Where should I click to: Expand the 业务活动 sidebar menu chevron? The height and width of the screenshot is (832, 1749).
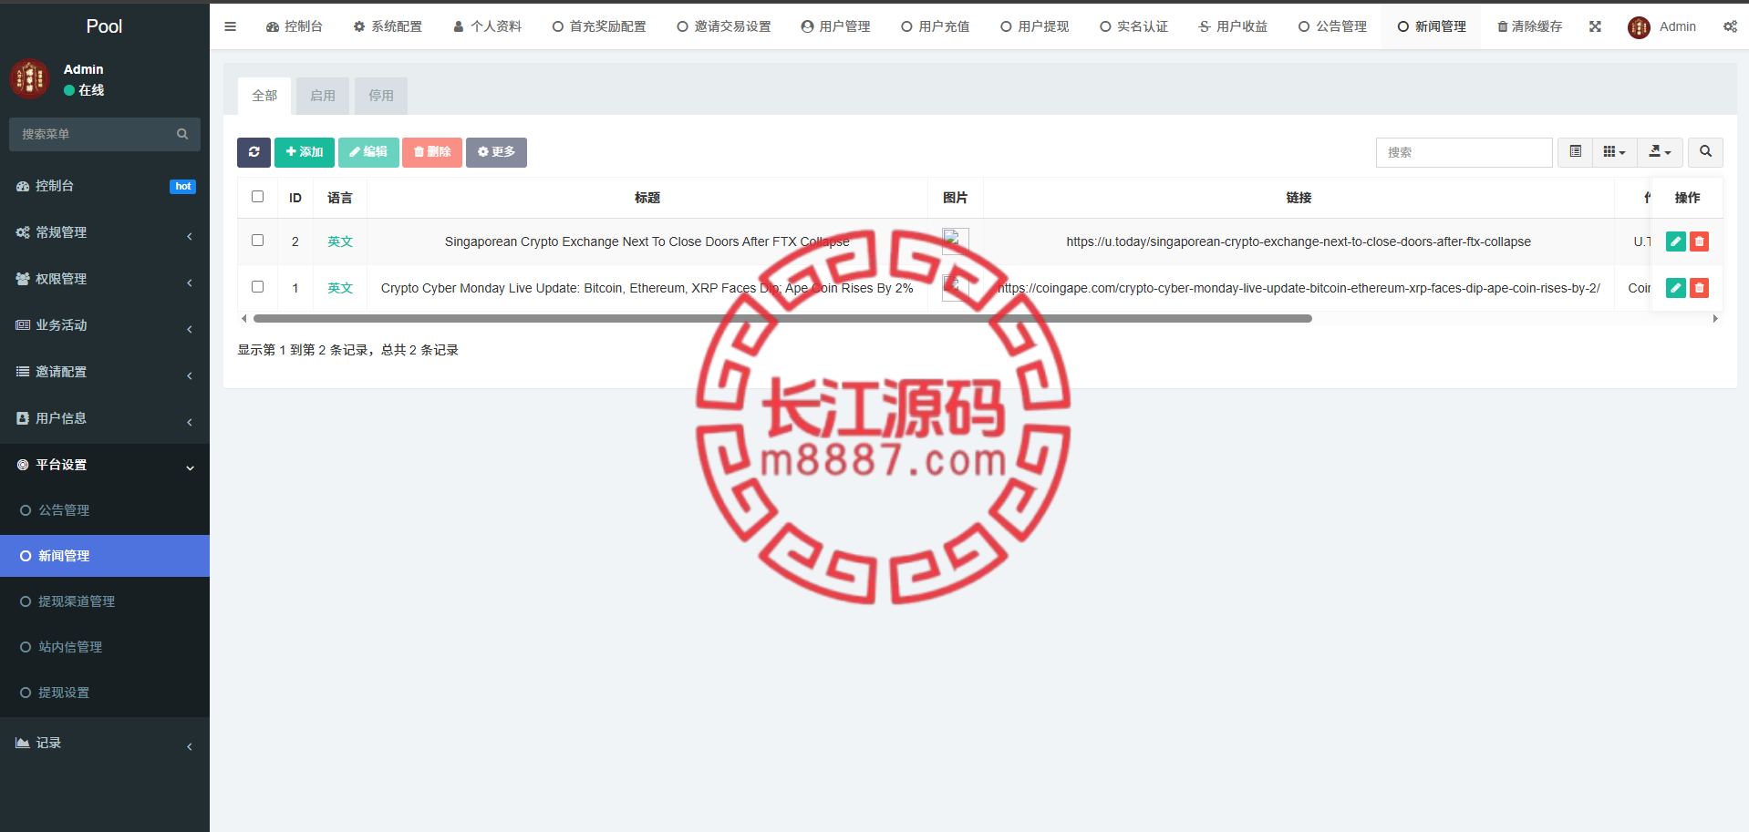point(190,329)
